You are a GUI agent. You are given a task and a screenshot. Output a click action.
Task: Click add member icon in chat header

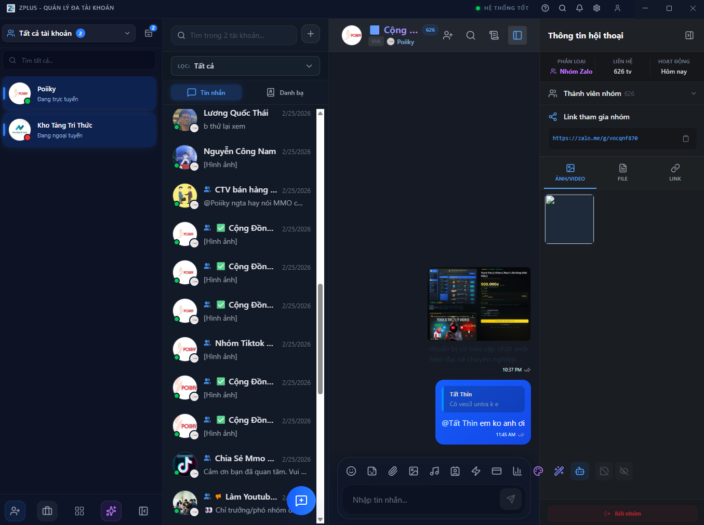click(448, 35)
